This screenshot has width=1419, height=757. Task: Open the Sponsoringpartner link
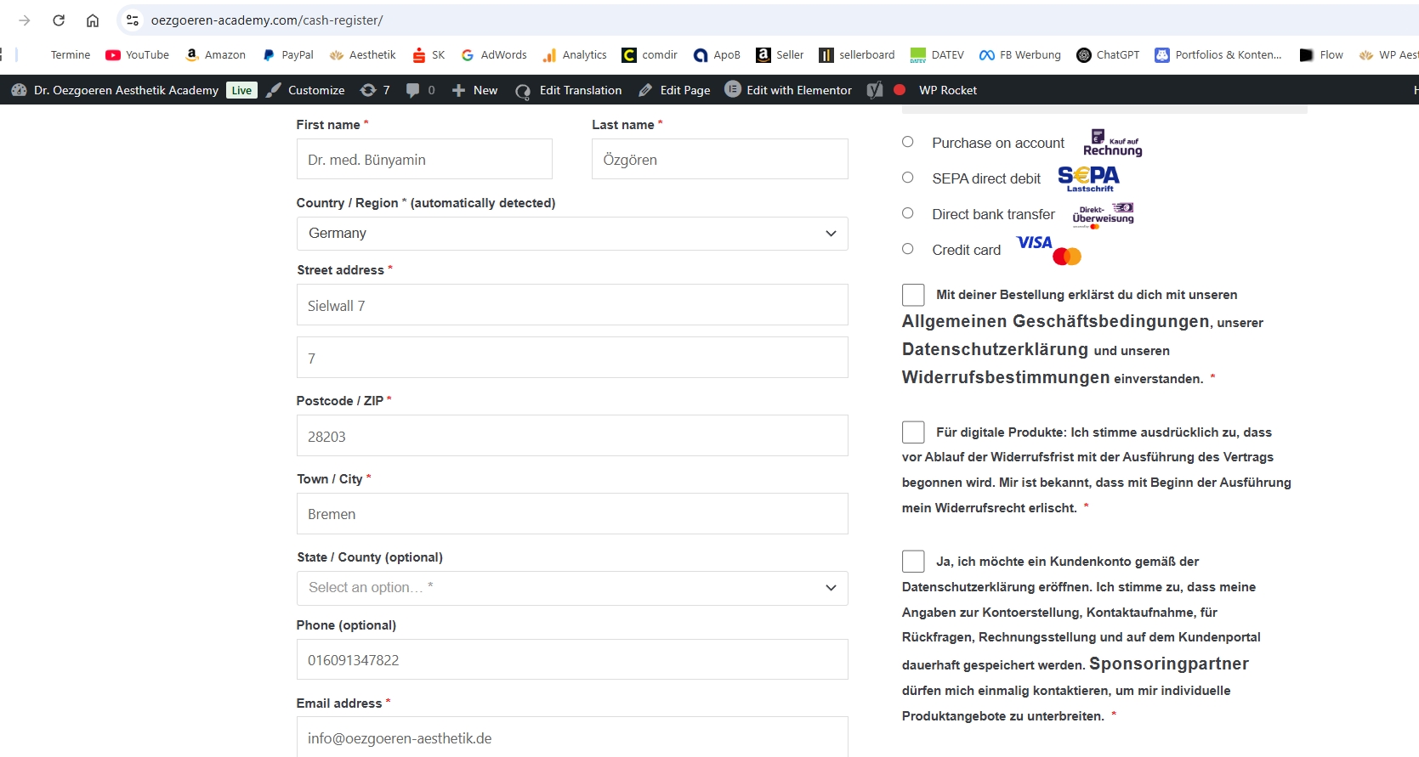click(x=1169, y=664)
